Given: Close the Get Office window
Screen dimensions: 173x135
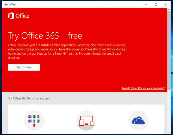Looking at the screenshot, I should [166, 5].
